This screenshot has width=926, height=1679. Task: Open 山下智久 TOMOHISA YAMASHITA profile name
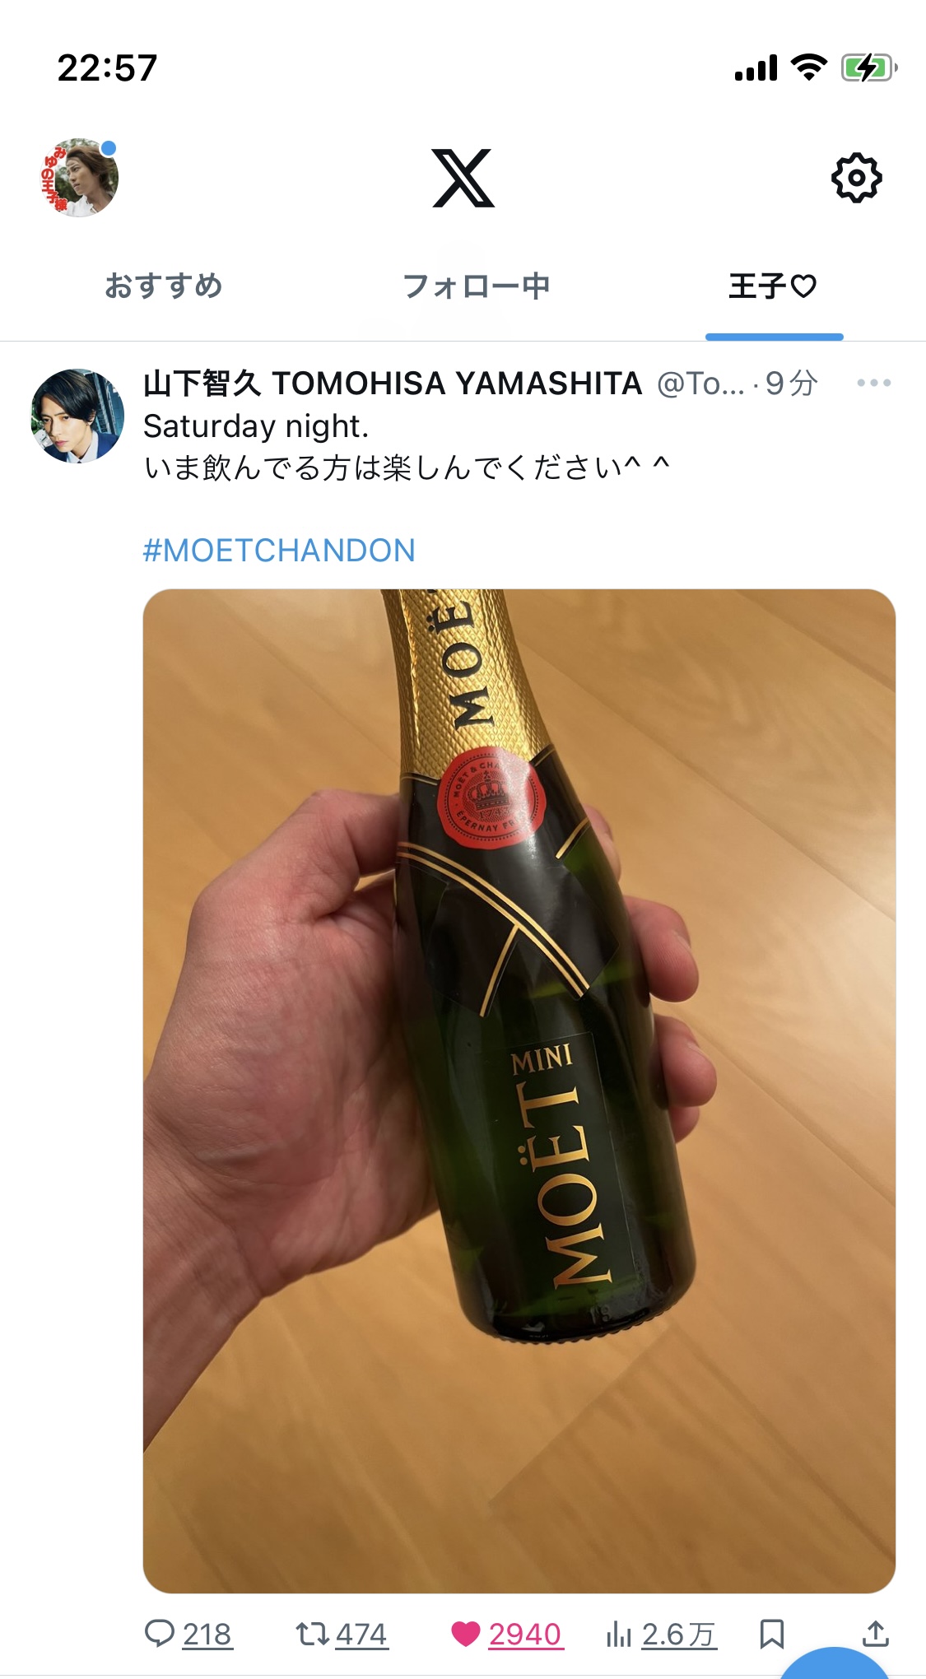(393, 384)
